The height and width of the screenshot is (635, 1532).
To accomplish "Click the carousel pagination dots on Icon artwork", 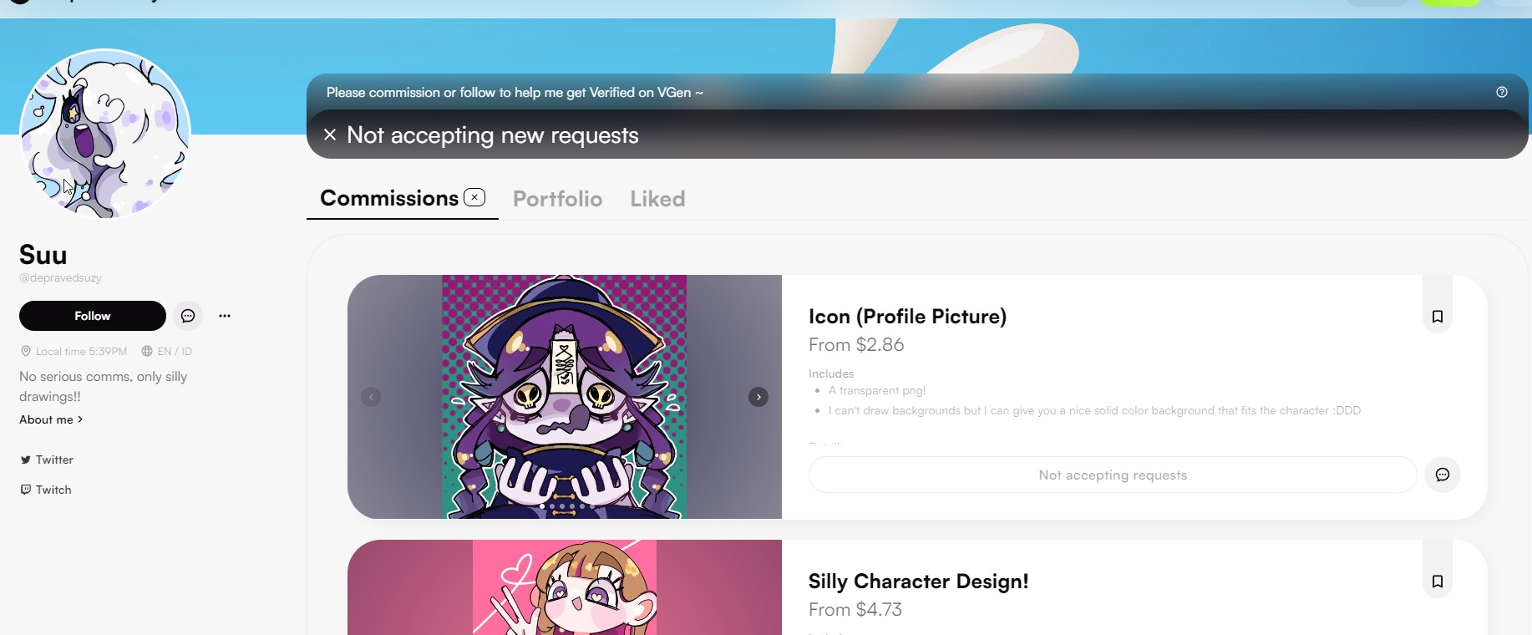I will (567, 506).
